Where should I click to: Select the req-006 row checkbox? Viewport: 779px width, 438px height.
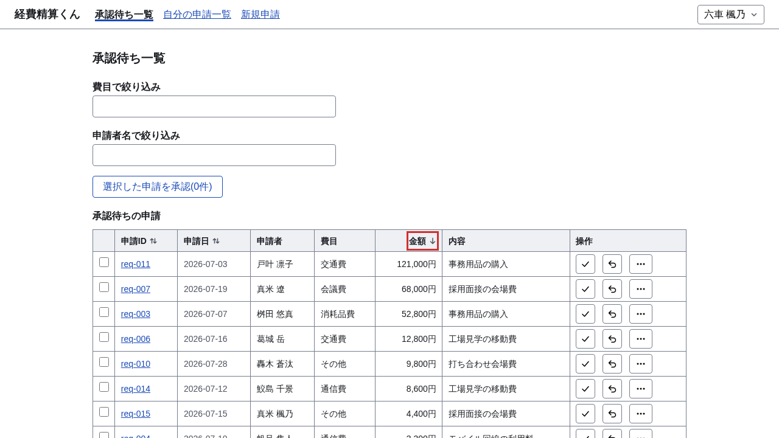coord(104,337)
